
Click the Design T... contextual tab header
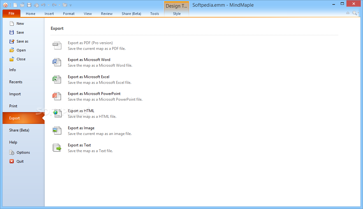point(177,6)
